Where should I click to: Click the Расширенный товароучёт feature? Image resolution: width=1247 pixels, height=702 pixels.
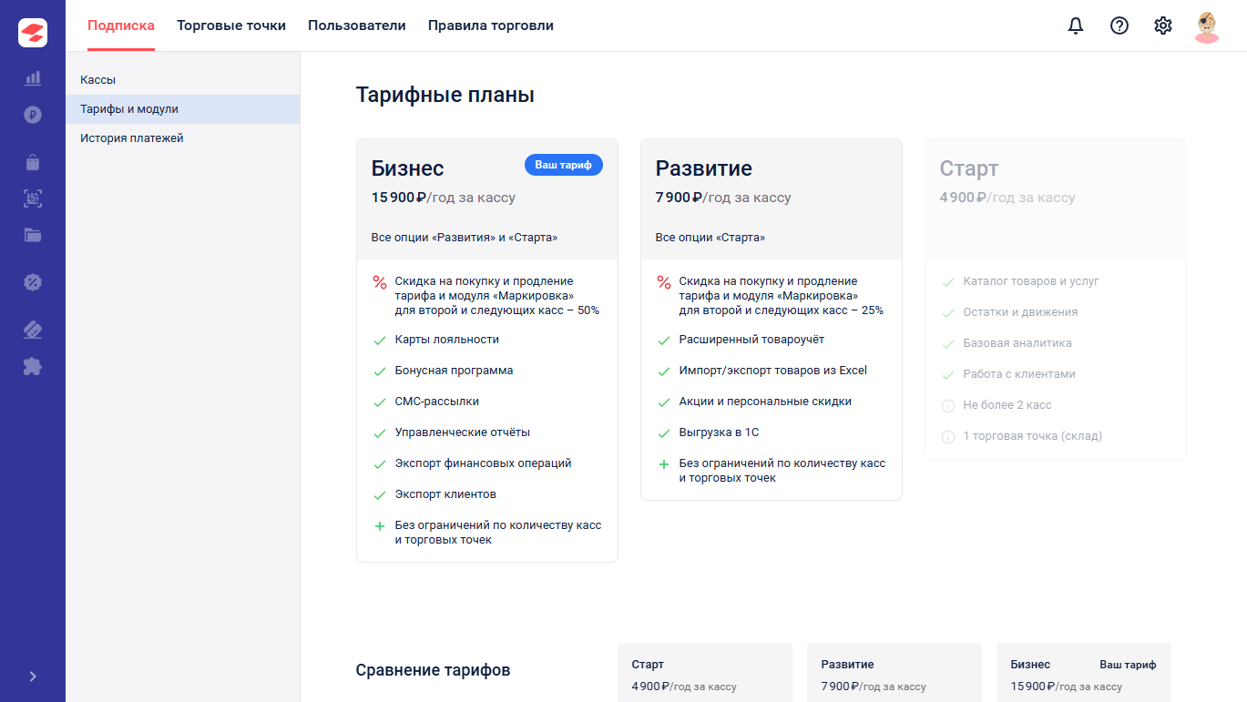(x=751, y=340)
